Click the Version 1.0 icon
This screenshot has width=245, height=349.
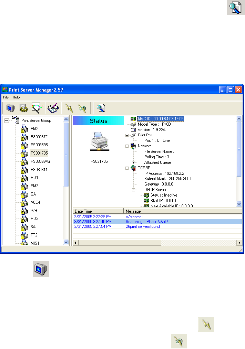[133, 130]
